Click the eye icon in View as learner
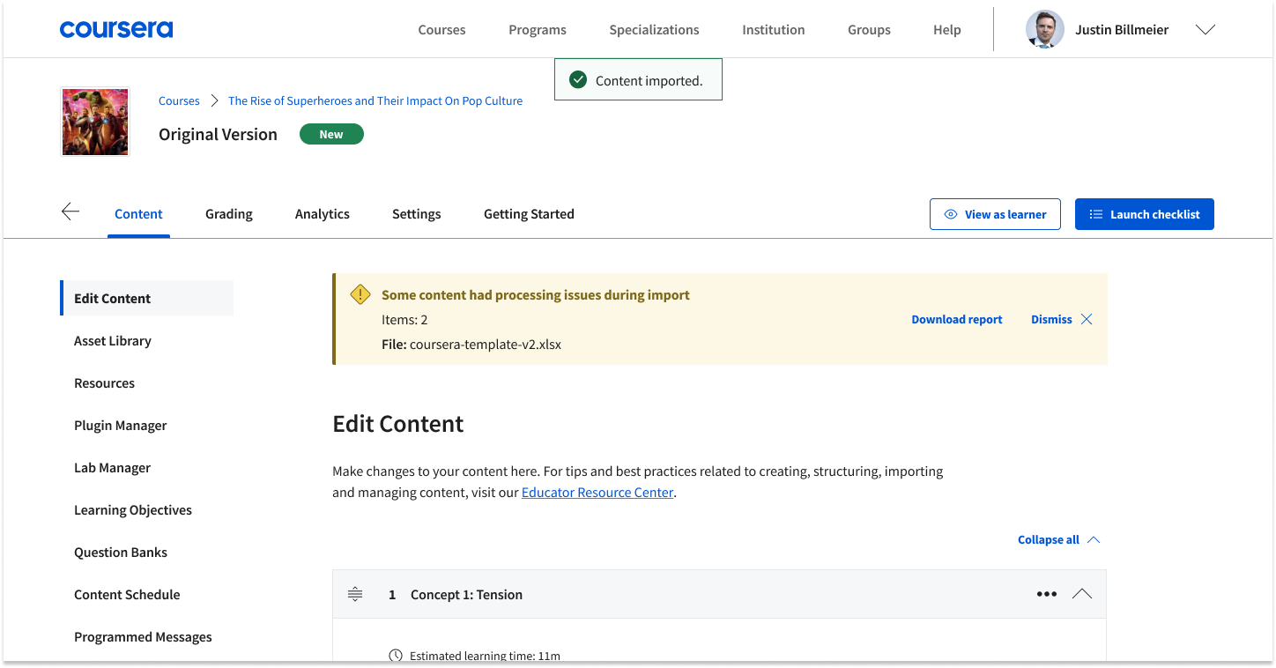Image resolution: width=1276 pixels, height=668 pixels. pos(951,214)
